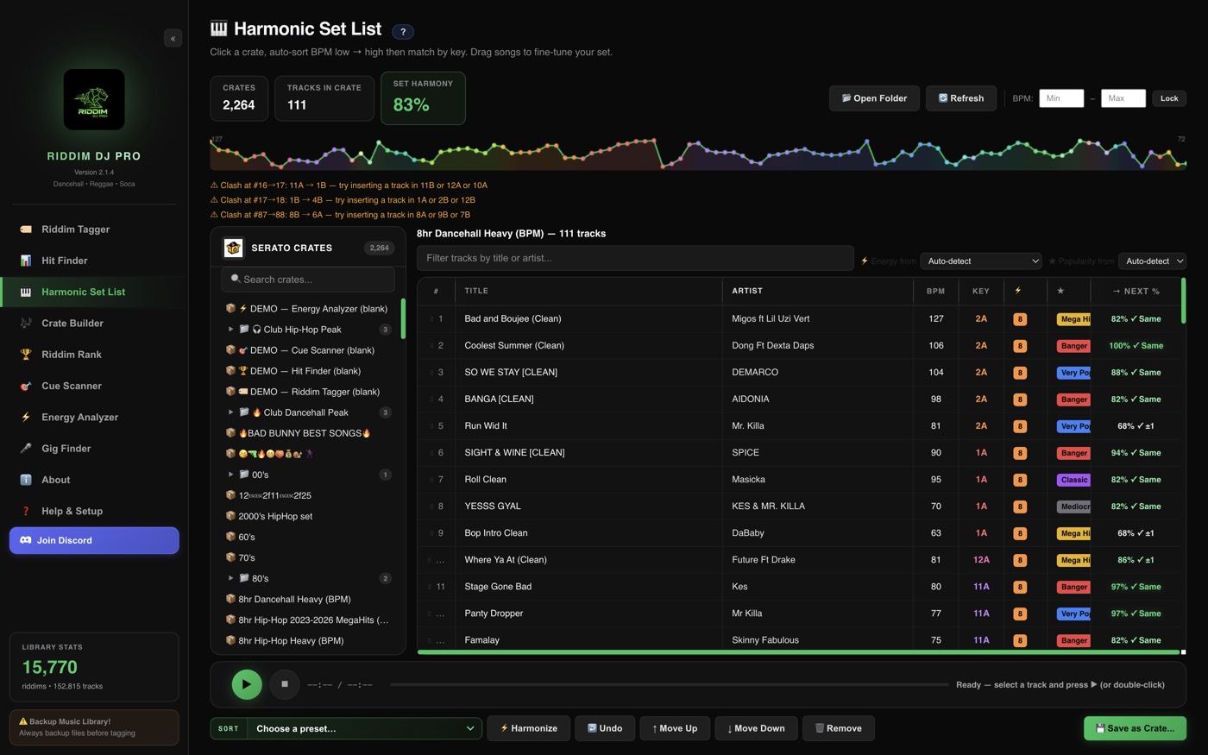Screen dimensions: 1208x755
Task: Click the harmony energy graph line
Action: 698,153
